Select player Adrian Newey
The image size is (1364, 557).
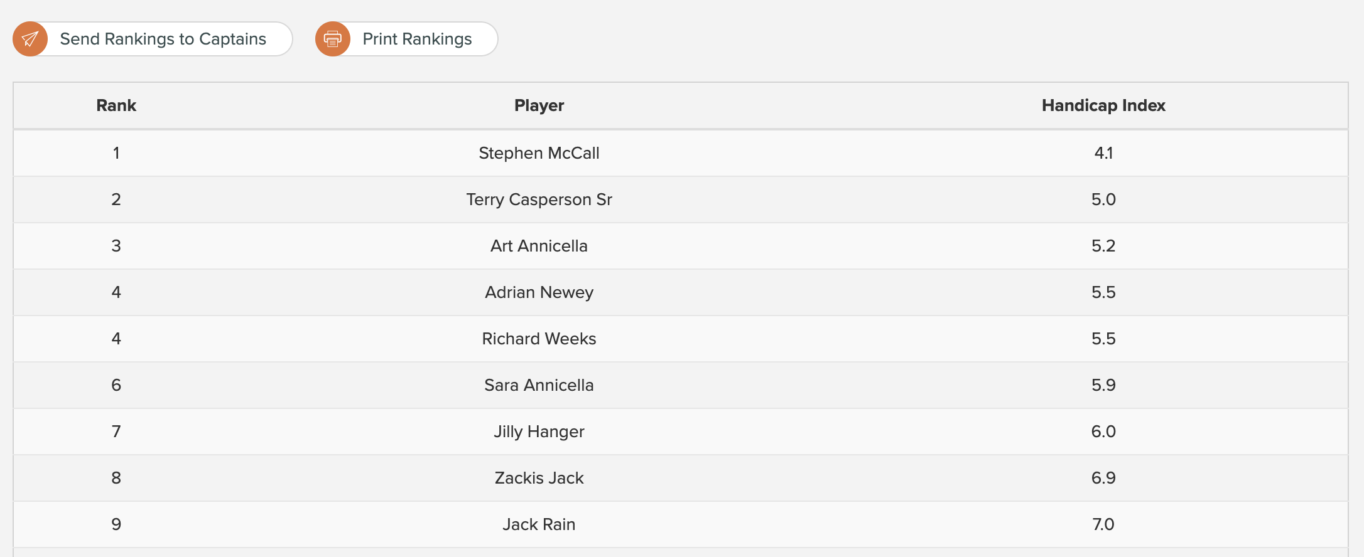[x=539, y=292]
